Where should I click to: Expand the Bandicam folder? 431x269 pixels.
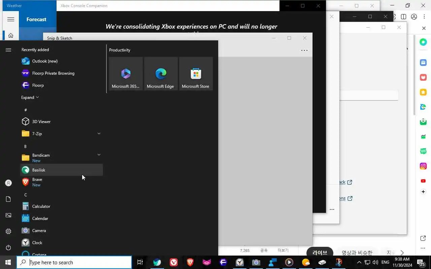click(x=99, y=155)
